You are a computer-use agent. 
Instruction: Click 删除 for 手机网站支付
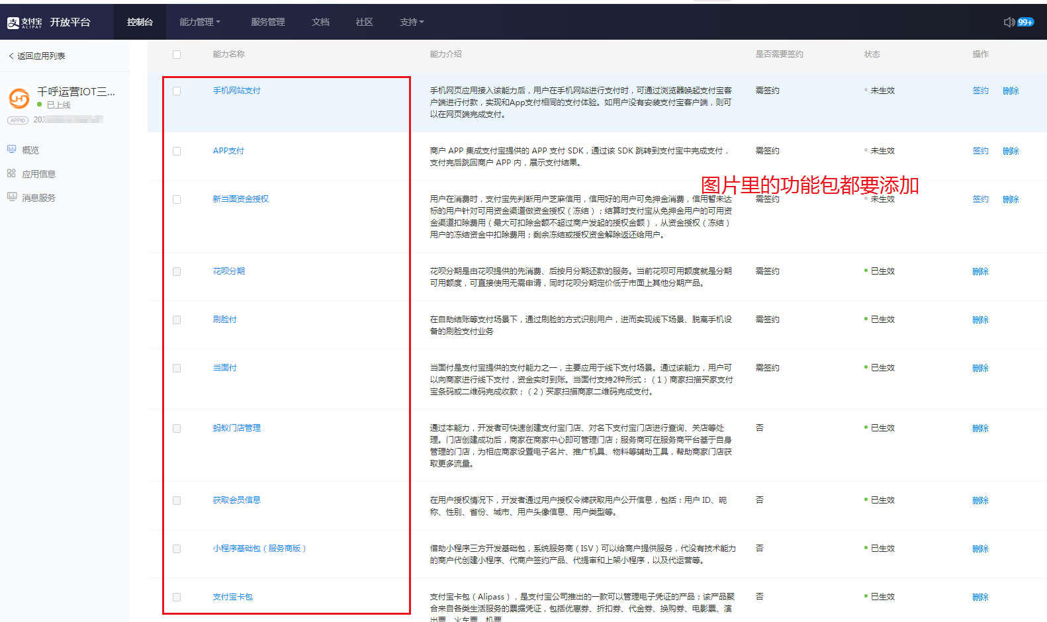pyautogui.click(x=1011, y=91)
